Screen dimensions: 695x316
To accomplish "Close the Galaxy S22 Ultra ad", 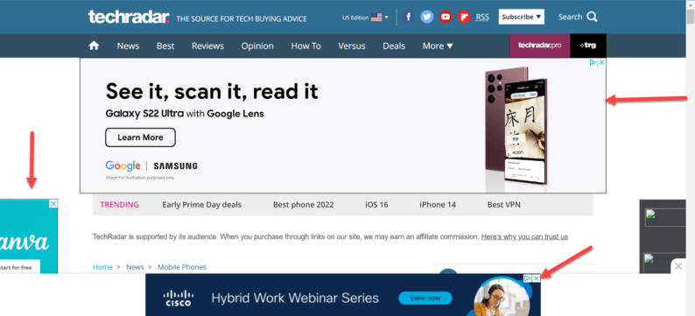I will [601, 62].
